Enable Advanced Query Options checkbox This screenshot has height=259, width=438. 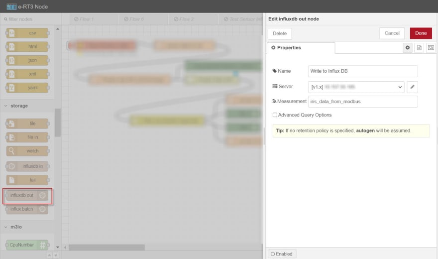click(x=275, y=115)
